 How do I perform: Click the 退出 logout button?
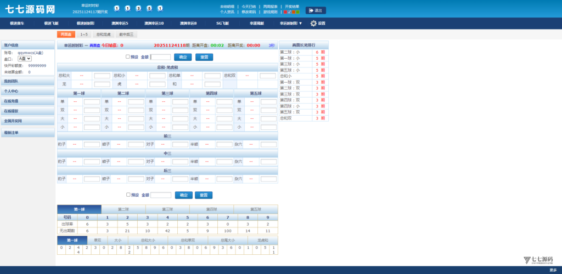coord(316,10)
